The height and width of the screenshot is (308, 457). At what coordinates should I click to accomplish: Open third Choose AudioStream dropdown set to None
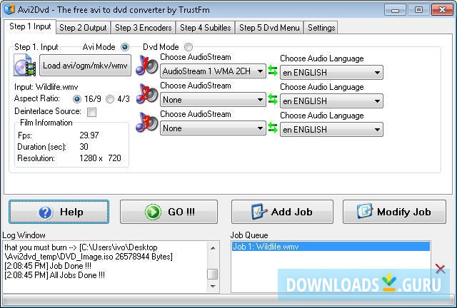pos(213,128)
